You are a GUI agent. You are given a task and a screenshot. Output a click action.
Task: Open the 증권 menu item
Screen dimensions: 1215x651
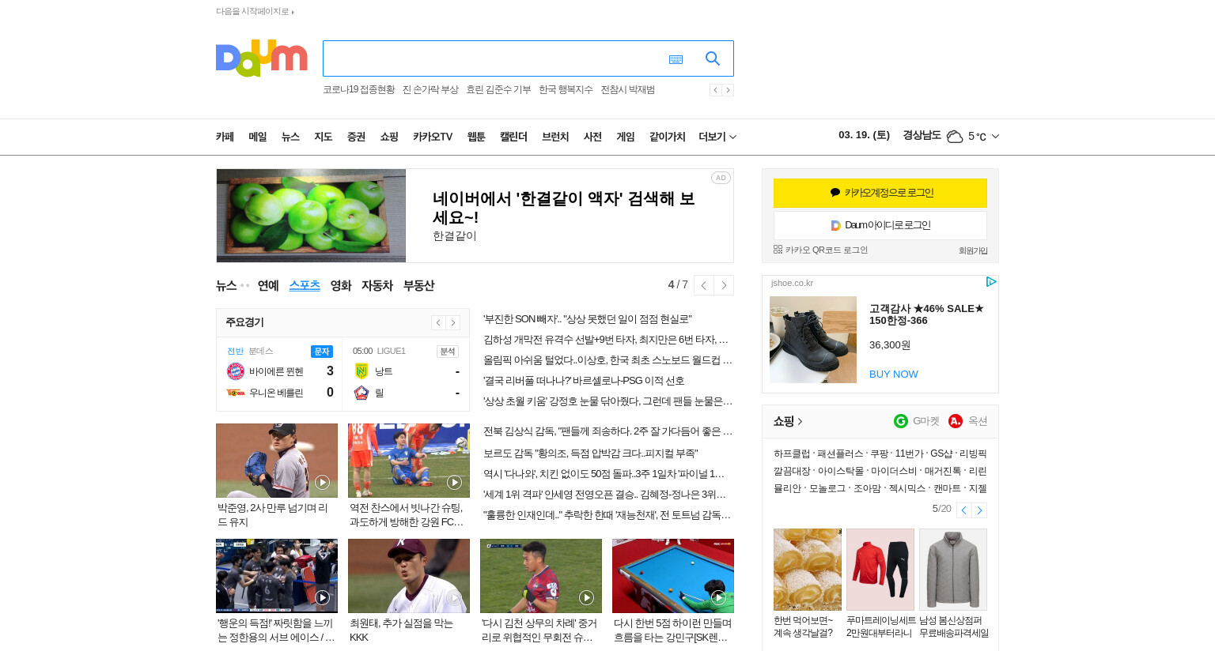(x=356, y=137)
